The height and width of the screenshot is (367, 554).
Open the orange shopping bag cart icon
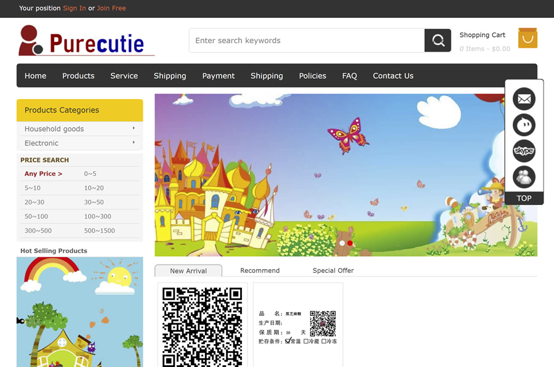pyautogui.click(x=528, y=38)
